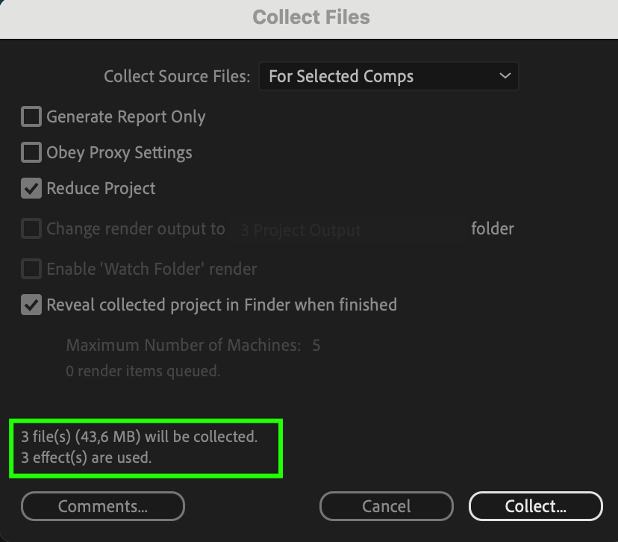Toggle the Obey Proxy Settings checkbox
This screenshot has height=542, width=618.
click(x=31, y=153)
